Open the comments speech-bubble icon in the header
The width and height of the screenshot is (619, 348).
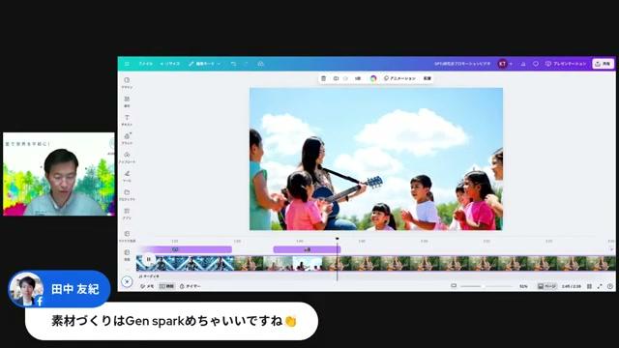point(536,64)
